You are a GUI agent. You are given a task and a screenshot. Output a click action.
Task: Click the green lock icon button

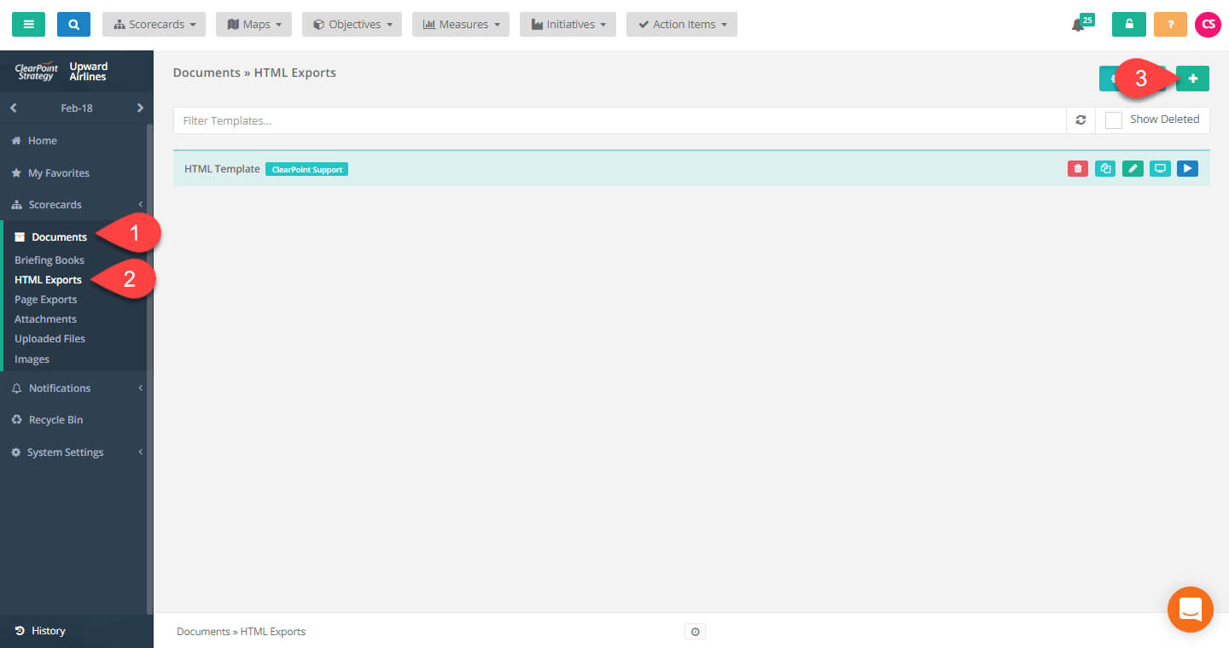(1128, 25)
